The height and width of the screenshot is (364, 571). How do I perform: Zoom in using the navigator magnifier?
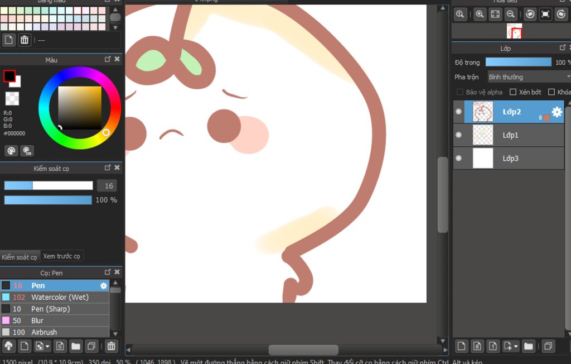pyautogui.click(x=480, y=14)
